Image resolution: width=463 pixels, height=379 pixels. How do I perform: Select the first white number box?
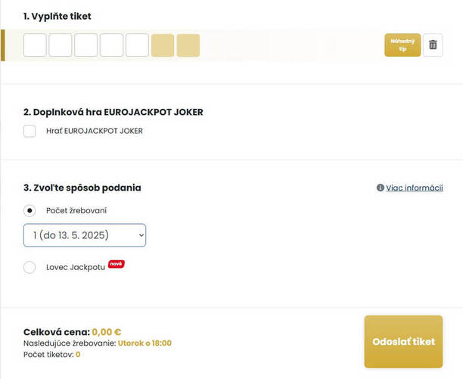point(35,45)
